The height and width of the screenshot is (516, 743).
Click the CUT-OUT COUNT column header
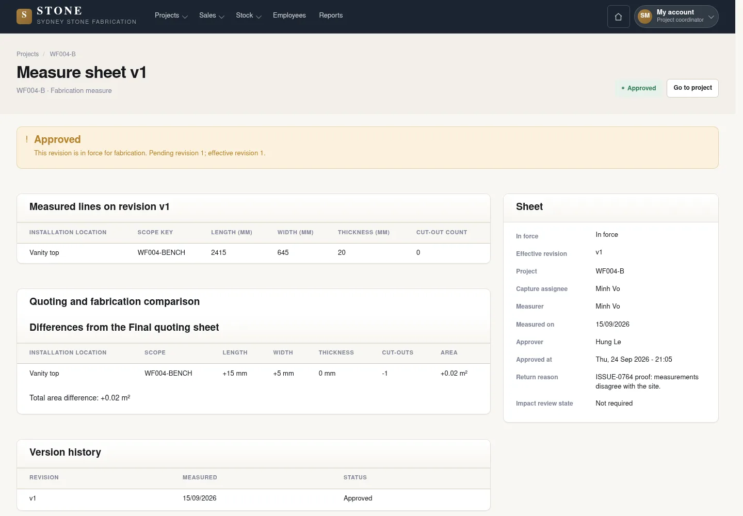pos(442,233)
